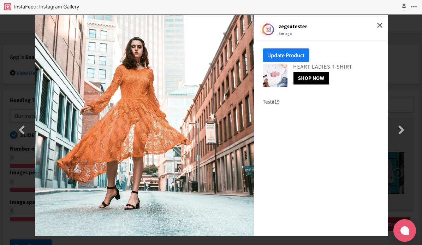Open the pink chat support bubble
This screenshot has width=422, height=245.
(x=404, y=231)
